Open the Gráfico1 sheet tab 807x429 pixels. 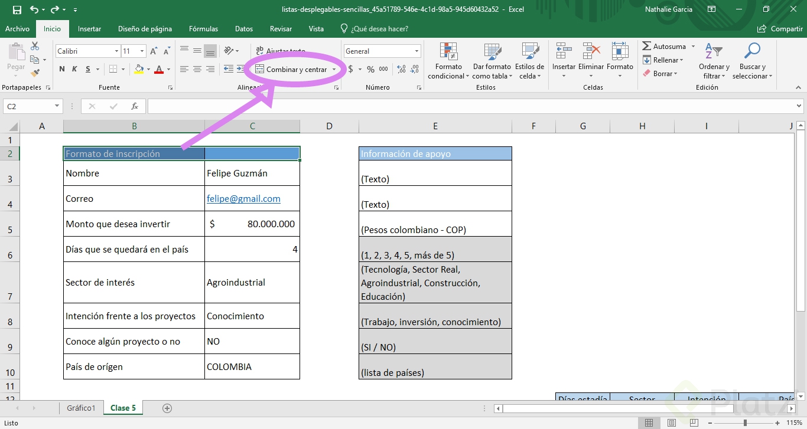click(81, 408)
